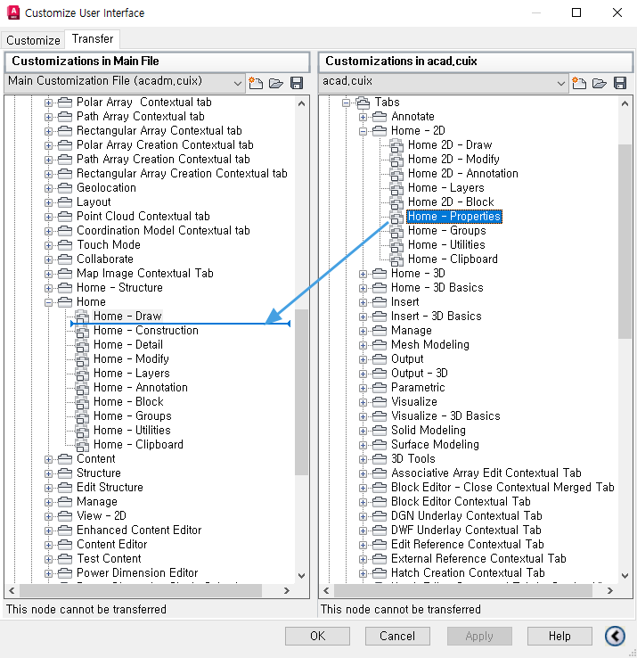Click the panel icon beside Home - Utilities in right tree
The height and width of the screenshot is (658, 637).
pos(396,245)
